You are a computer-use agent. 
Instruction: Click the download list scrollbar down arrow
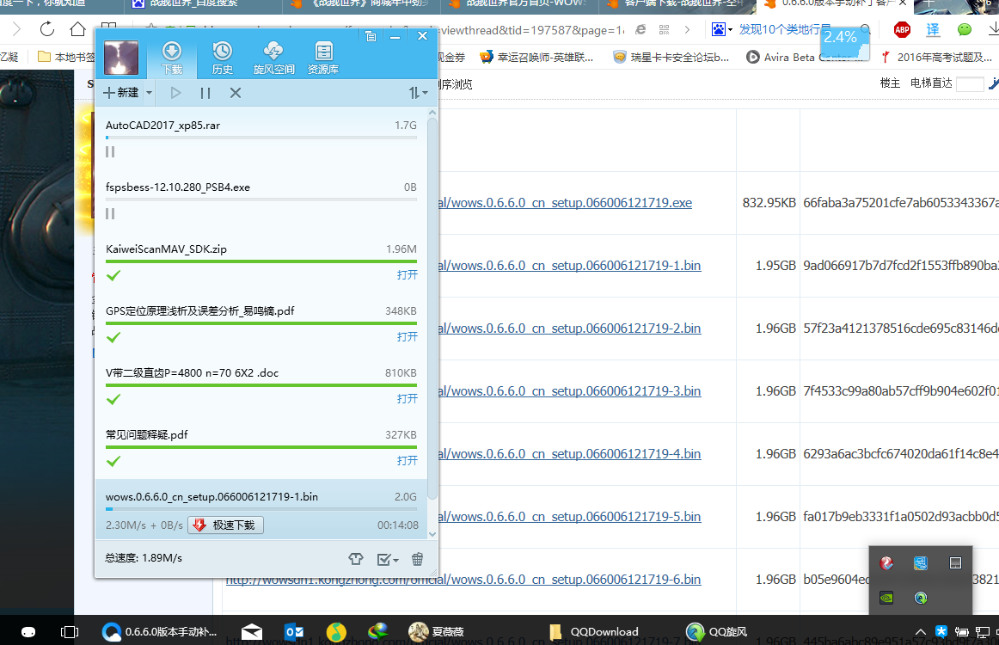[x=432, y=534]
